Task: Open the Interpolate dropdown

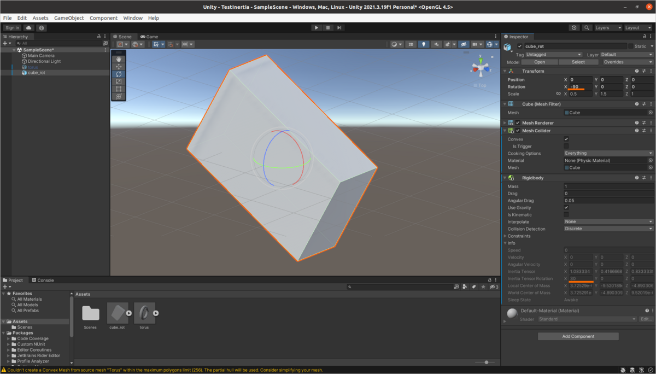Action: point(608,221)
